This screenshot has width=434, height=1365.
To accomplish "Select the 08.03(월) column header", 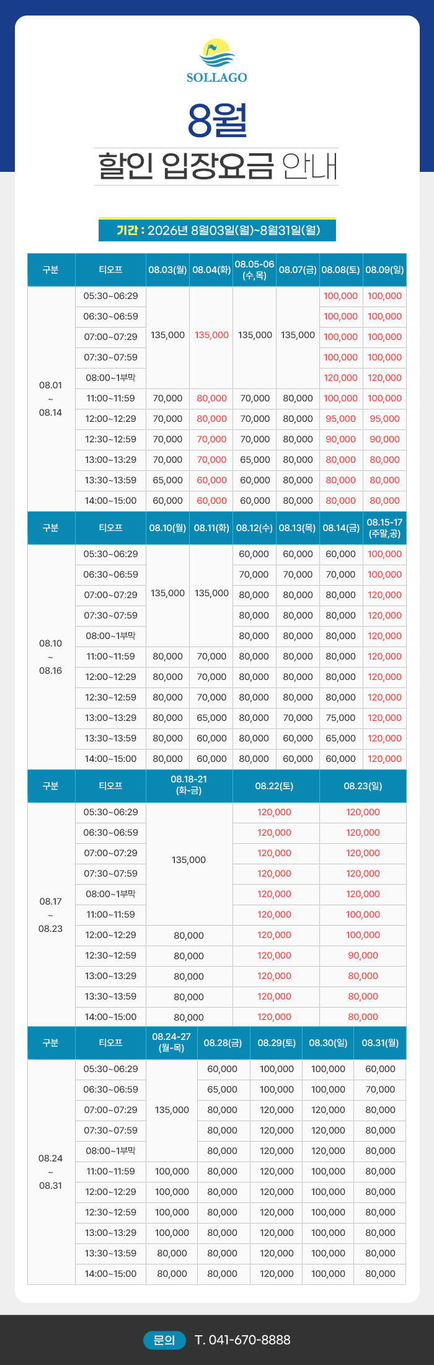I will (x=167, y=270).
